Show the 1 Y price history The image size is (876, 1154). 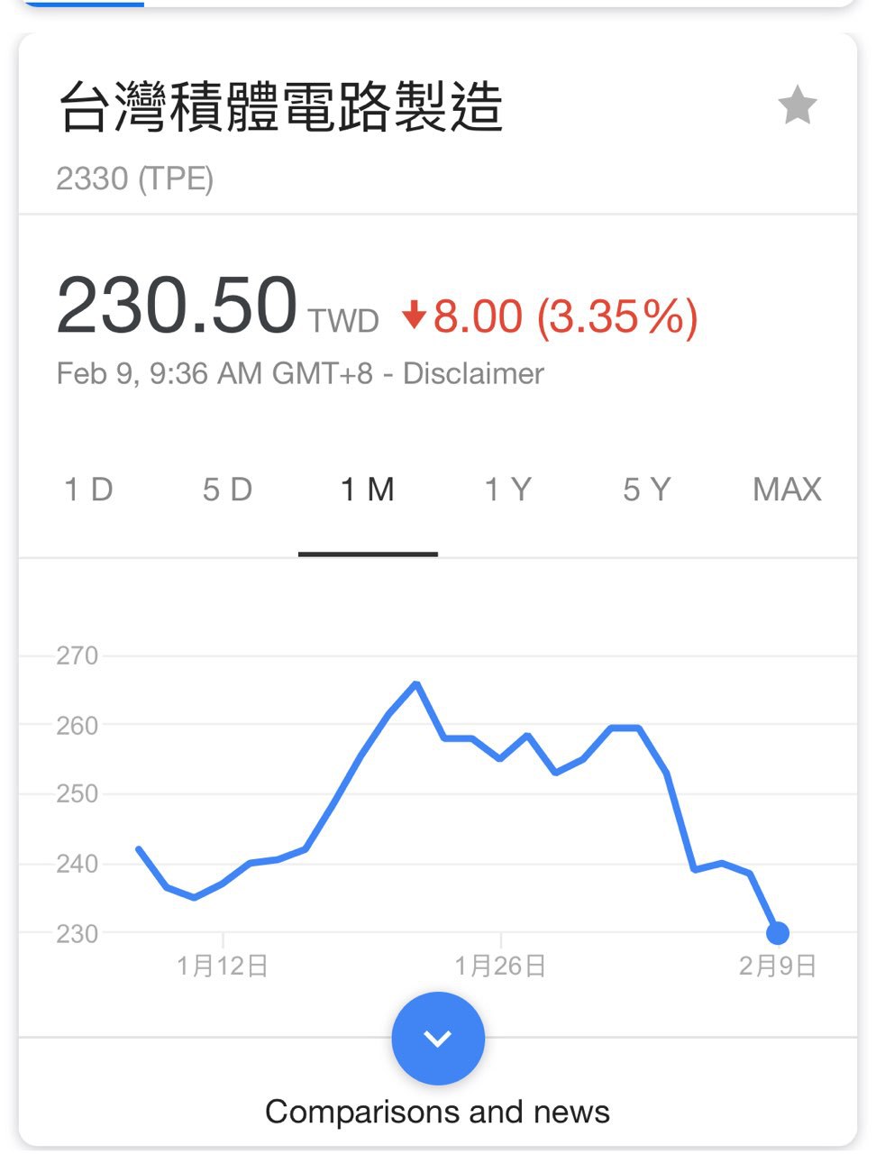pos(507,490)
